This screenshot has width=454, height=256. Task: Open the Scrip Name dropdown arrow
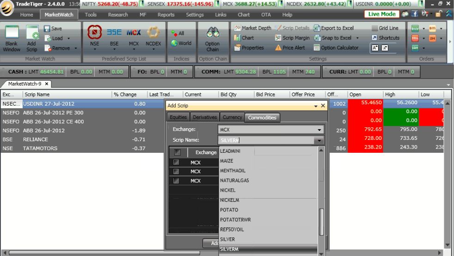[x=319, y=141]
